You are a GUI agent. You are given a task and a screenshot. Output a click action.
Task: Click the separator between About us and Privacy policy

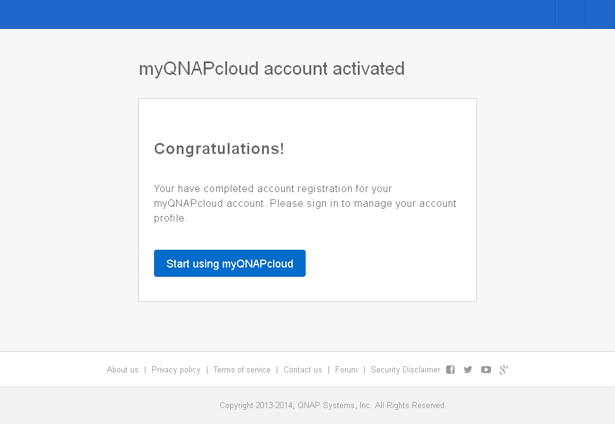145,370
